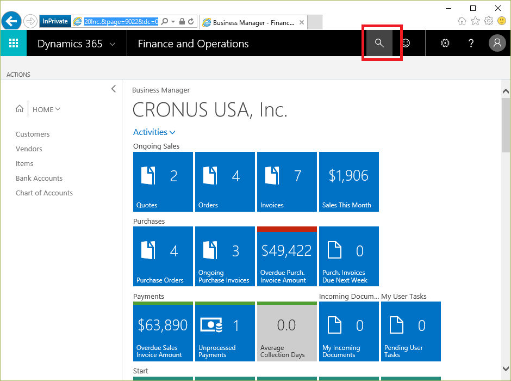Click the InPrivate badge

[55, 22]
